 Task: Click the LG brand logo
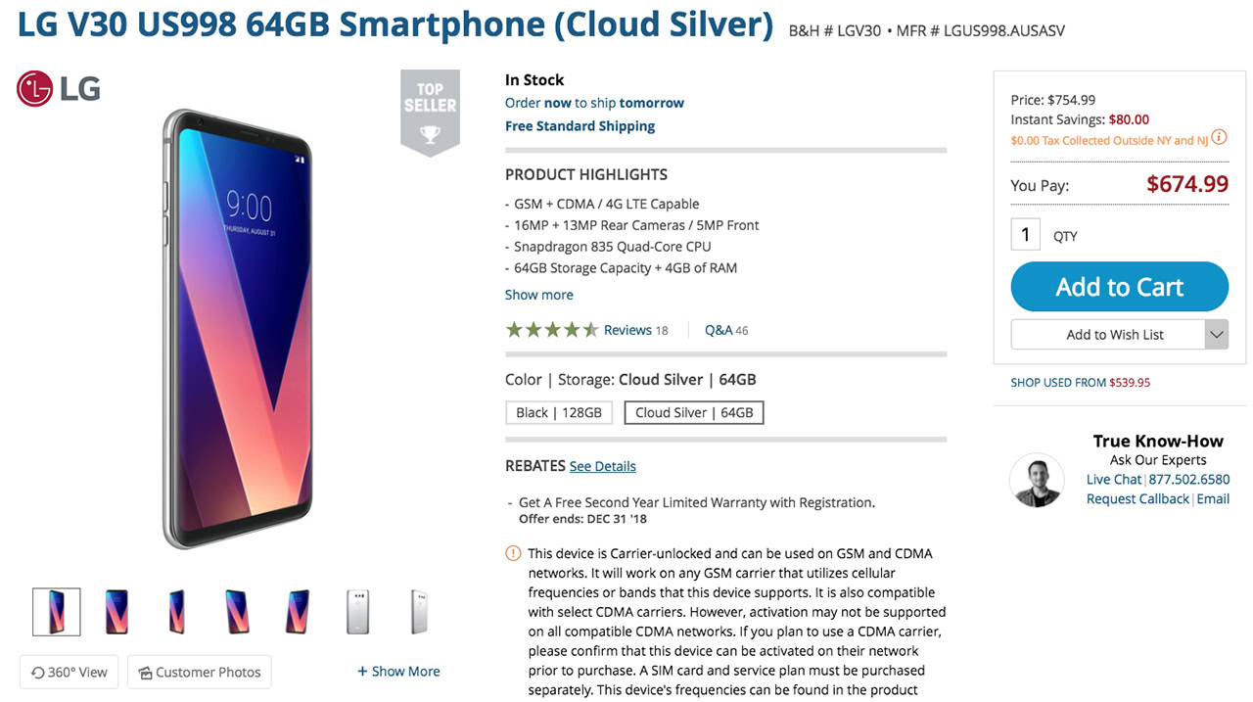pos(59,89)
